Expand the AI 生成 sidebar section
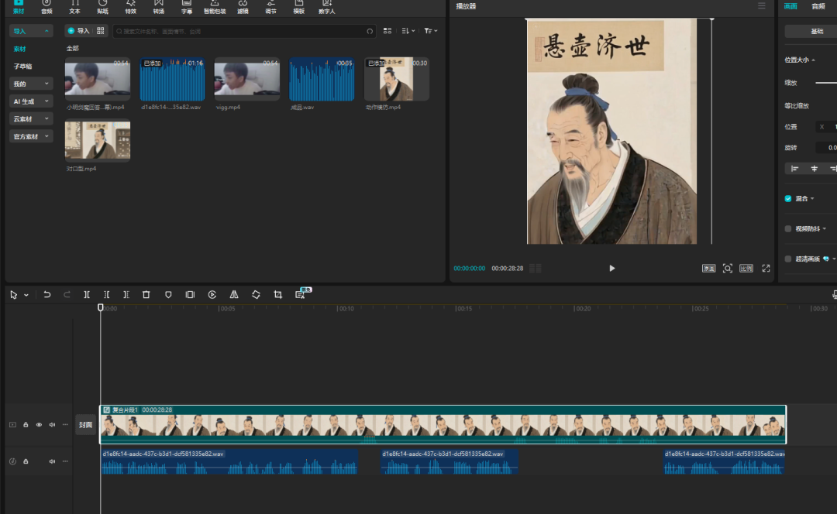 31,101
